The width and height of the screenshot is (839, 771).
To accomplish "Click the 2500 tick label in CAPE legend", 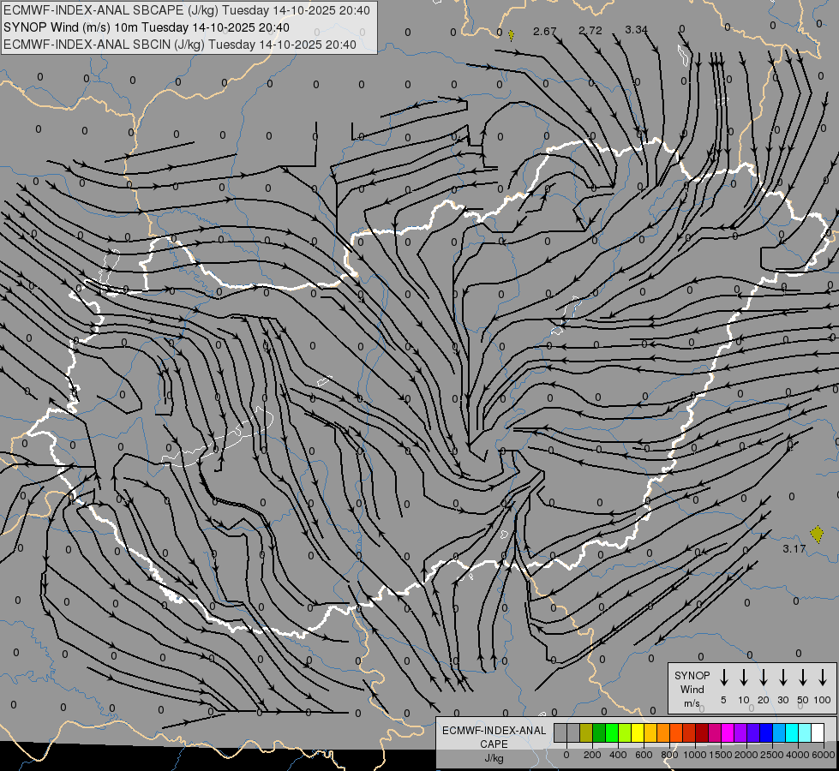I will click(x=772, y=755).
